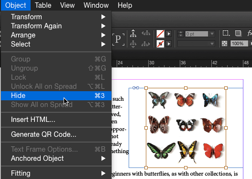Click the Select Container icon
The height and width of the screenshot is (179, 252).
tap(133, 34)
